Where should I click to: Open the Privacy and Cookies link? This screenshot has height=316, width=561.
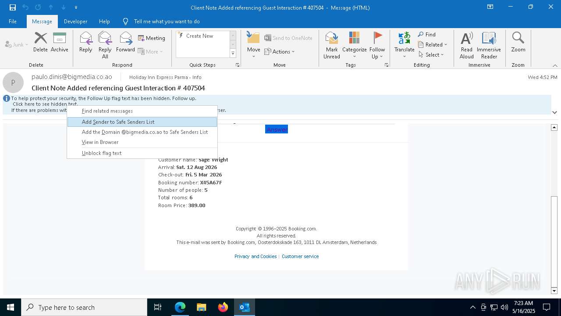coord(256,256)
